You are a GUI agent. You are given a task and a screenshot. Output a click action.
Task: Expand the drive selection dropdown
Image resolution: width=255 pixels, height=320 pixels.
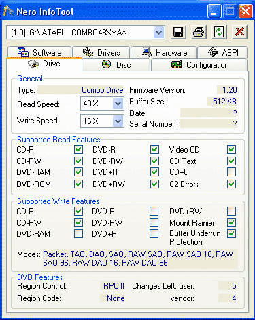(158, 33)
